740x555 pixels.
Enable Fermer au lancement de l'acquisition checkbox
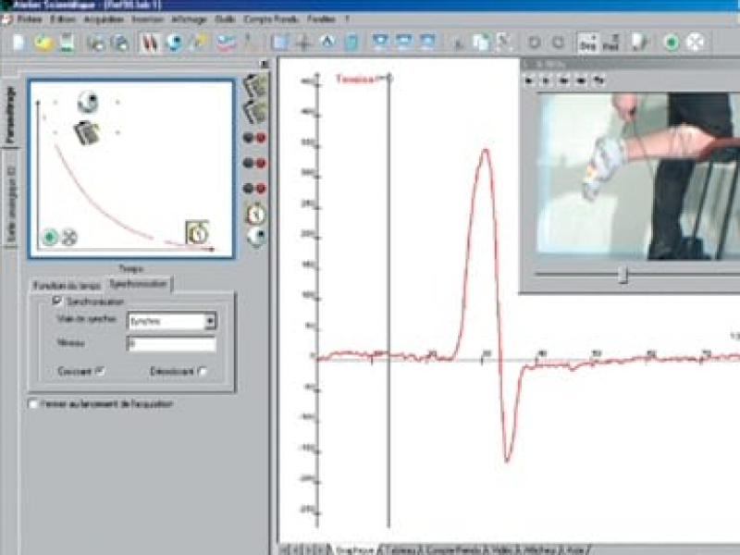click(34, 404)
